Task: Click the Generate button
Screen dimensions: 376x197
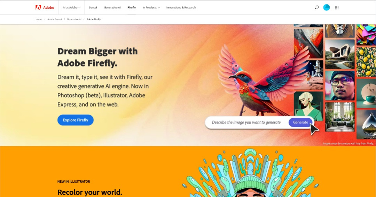Action: [300, 122]
